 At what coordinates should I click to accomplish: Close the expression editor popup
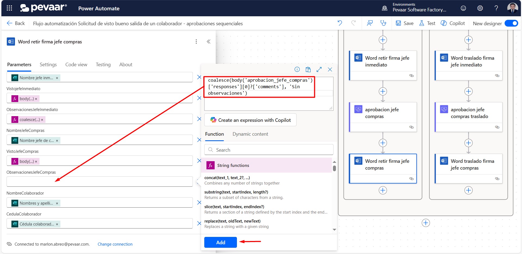point(330,69)
